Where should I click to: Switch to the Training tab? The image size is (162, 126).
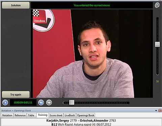pos(43,115)
